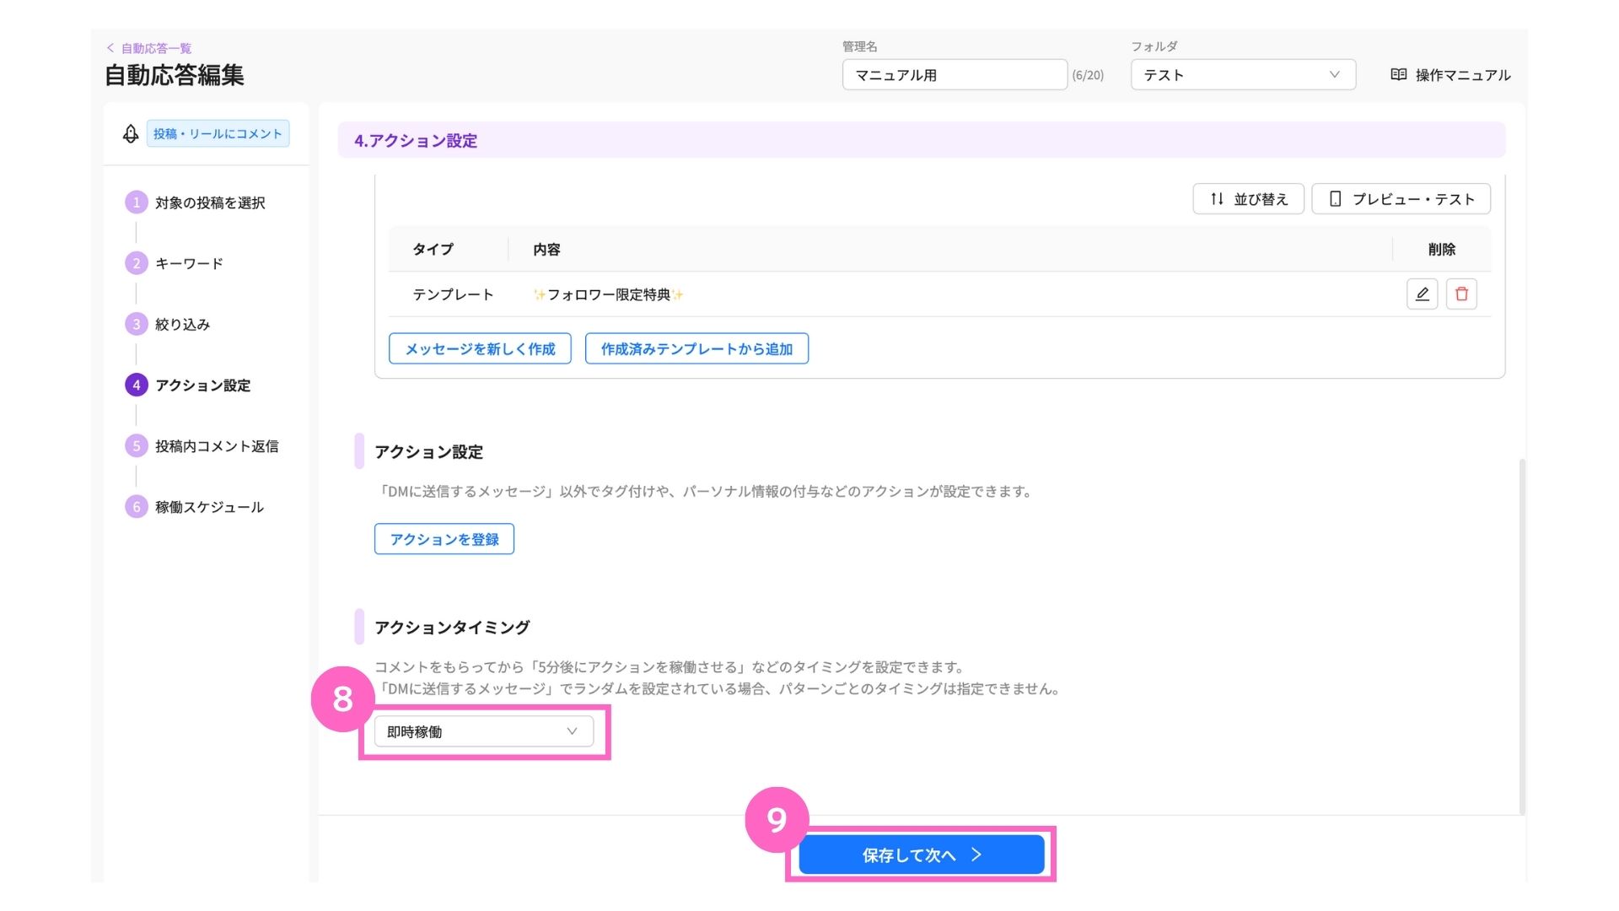
Task: Click 自動応答編集 page title
Action: (x=175, y=75)
